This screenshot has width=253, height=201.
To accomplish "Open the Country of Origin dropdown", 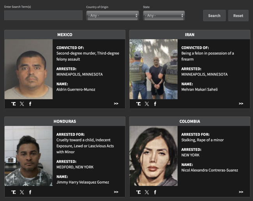I will tap(112, 16).
